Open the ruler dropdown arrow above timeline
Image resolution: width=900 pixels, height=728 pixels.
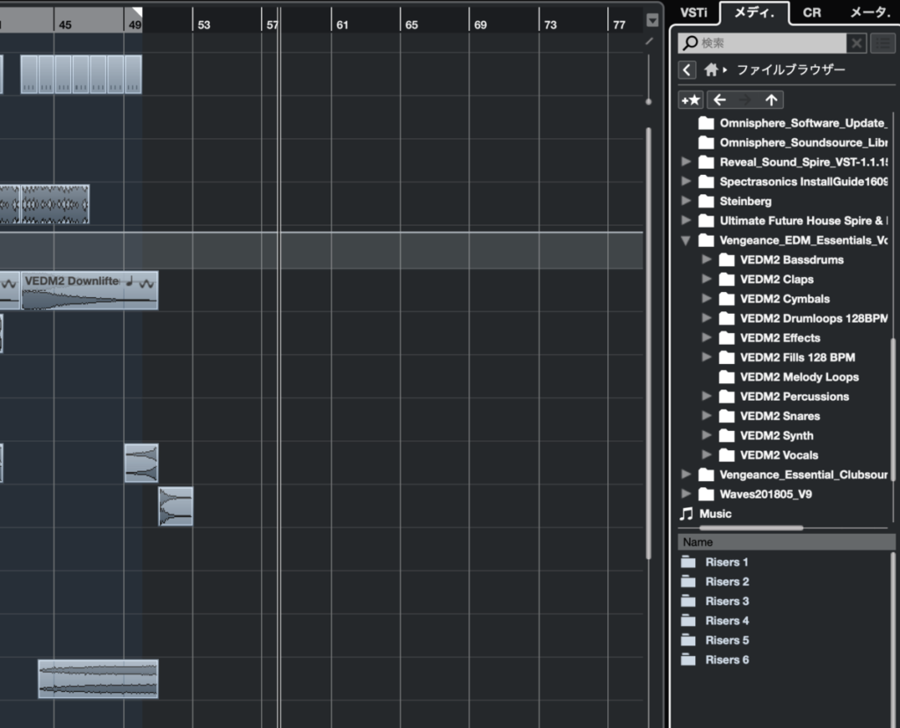(x=652, y=21)
